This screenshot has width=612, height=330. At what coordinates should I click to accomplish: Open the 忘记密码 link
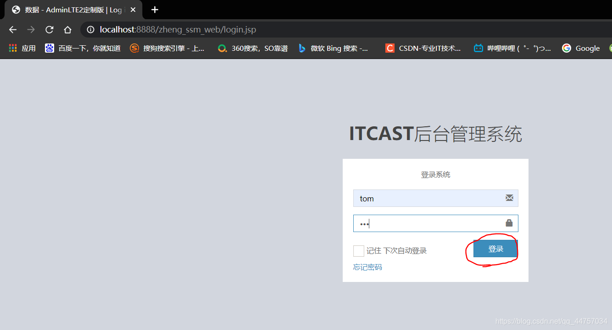pos(367,267)
